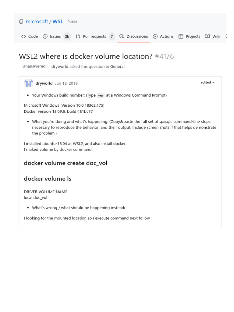Click the dryworld link beside Unanswered
Image resolution: width=234 pixels, height=312 pixels.
point(60,66)
